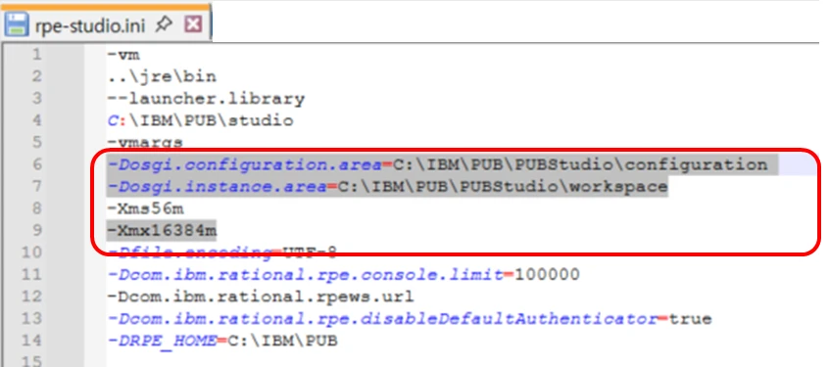
Task: Click line number 9 in the gutter
Action: pyautogui.click(x=36, y=230)
